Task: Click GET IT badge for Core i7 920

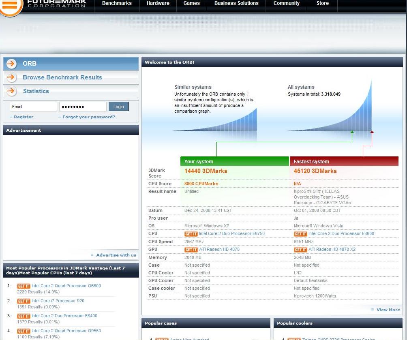Action: click(x=24, y=301)
